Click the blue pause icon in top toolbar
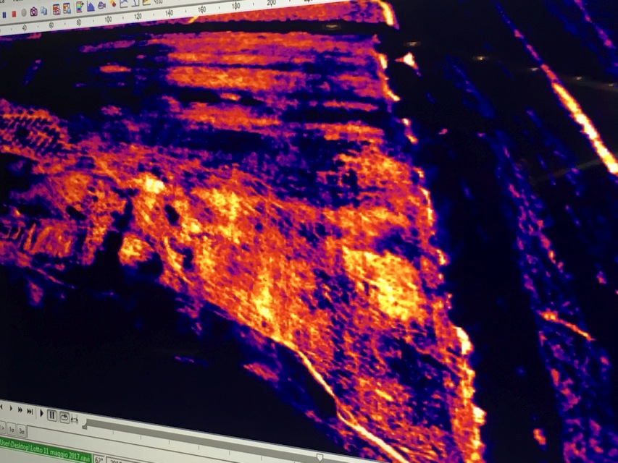618x463 pixels. (4, 15)
